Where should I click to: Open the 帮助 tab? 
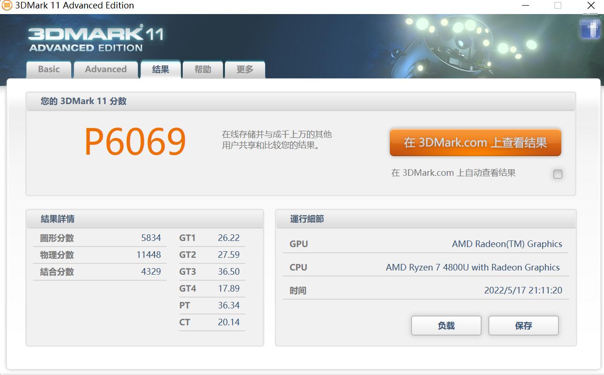point(202,69)
